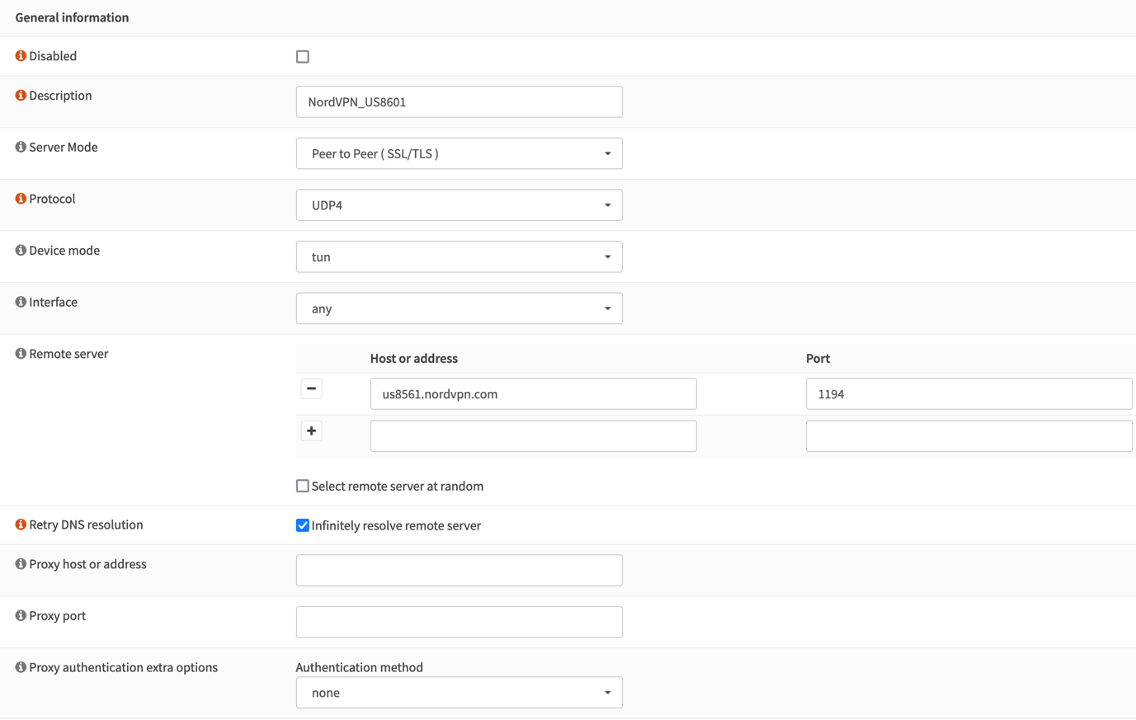Open the Authentication method dropdown
This screenshot has width=1136, height=720.
pos(459,692)
